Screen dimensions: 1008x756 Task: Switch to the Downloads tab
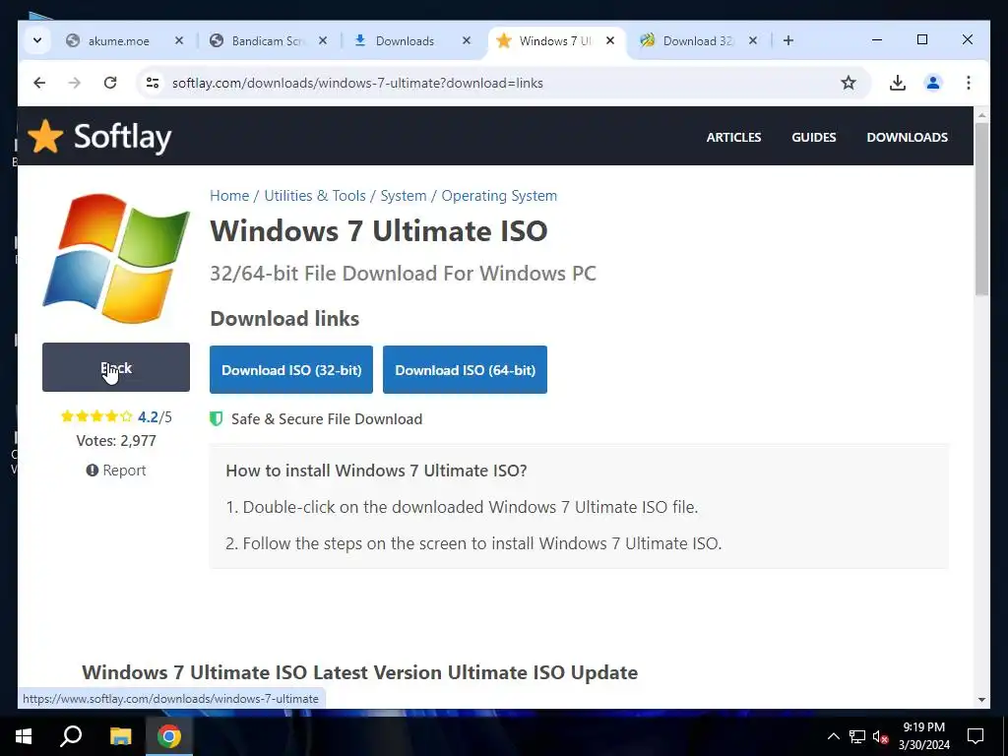click(x=405, y=41)
